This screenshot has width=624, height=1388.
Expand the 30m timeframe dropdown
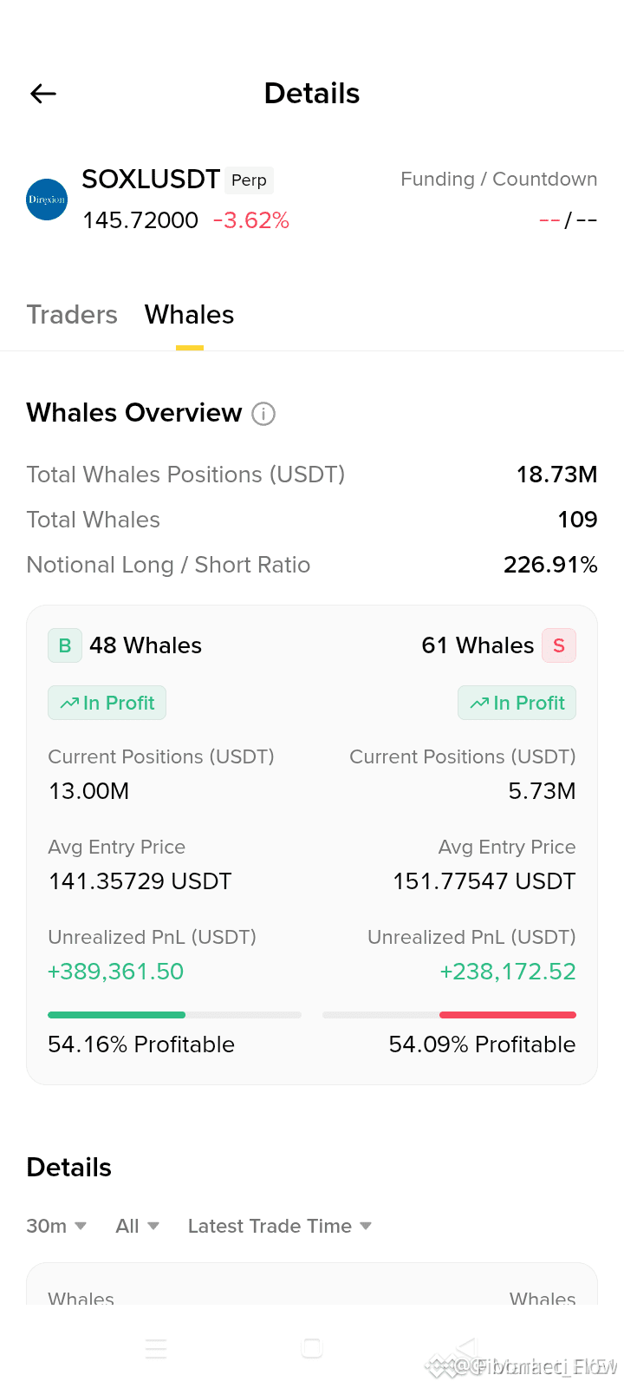(x=56, y=1226)
